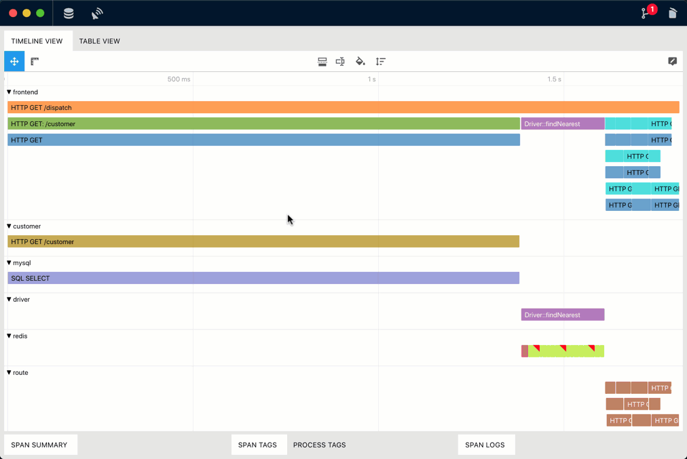Open the span label settings icon
The width and height of the screenshot is (687, 459).
point(340,61)
